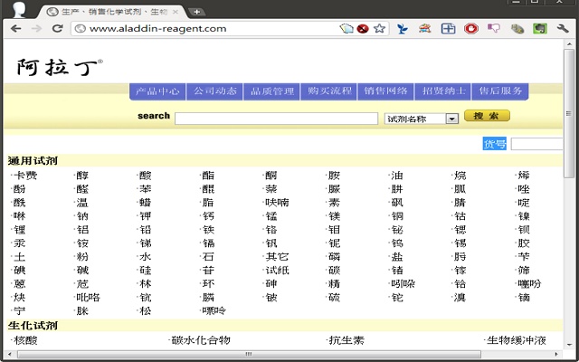The image size is (579, 362).
Task: Click the gray tag extension icon
Action: [x=517, y=28]
